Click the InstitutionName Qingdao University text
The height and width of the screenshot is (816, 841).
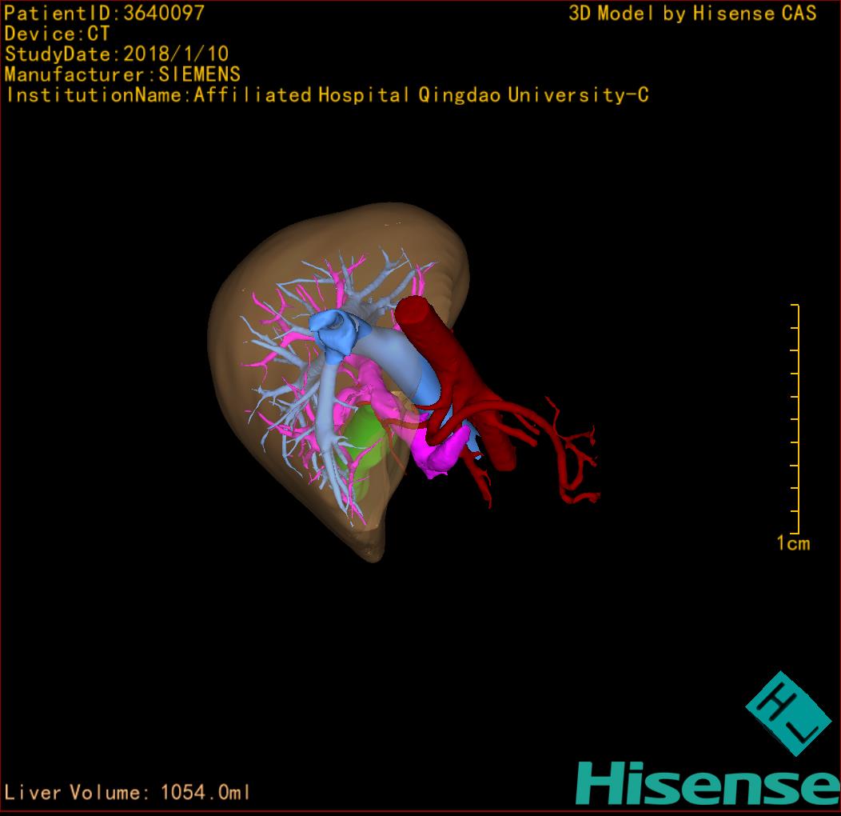point(326,95)
